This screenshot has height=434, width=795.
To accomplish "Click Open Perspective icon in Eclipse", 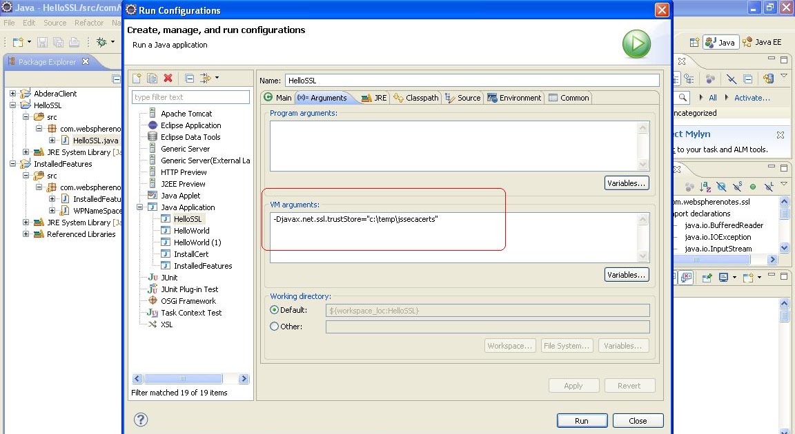I will 694,42.
